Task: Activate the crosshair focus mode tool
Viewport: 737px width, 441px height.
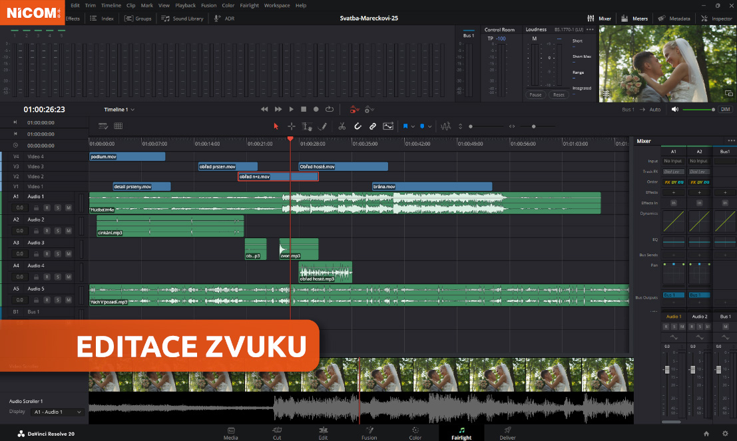Action: [x=292, y=126]
